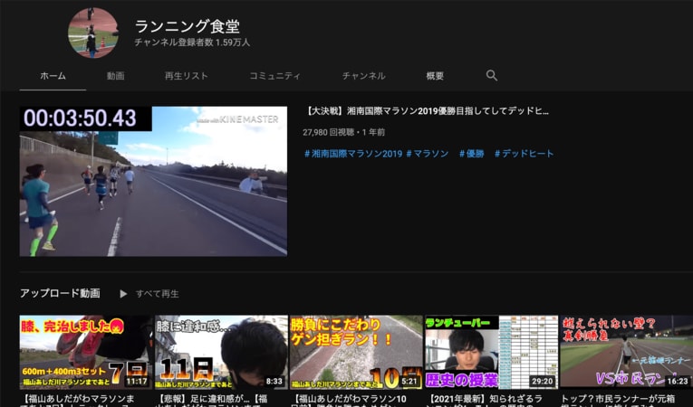Switch to the 概要 tab
Viewport: 693px width, 407px height.
pos(435,76)
